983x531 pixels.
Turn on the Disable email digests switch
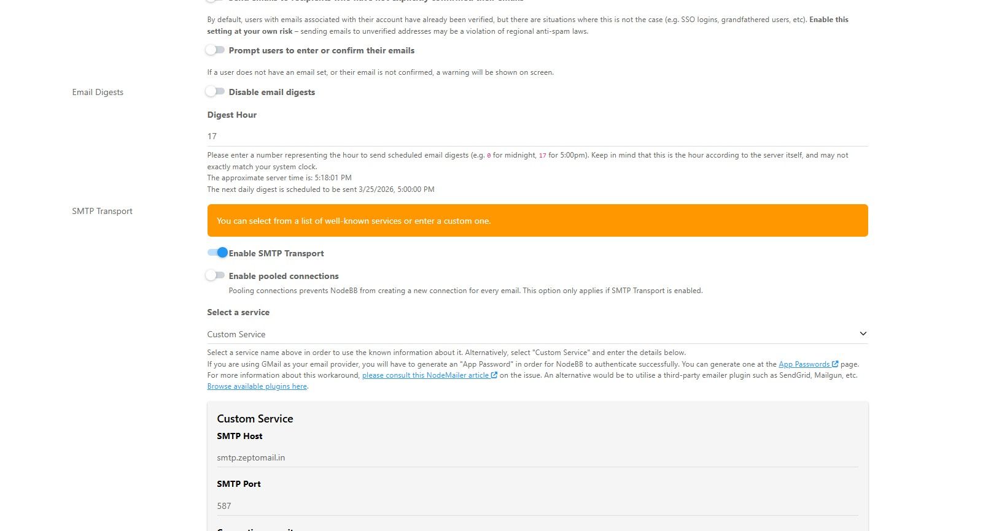[x=215, y=92]
